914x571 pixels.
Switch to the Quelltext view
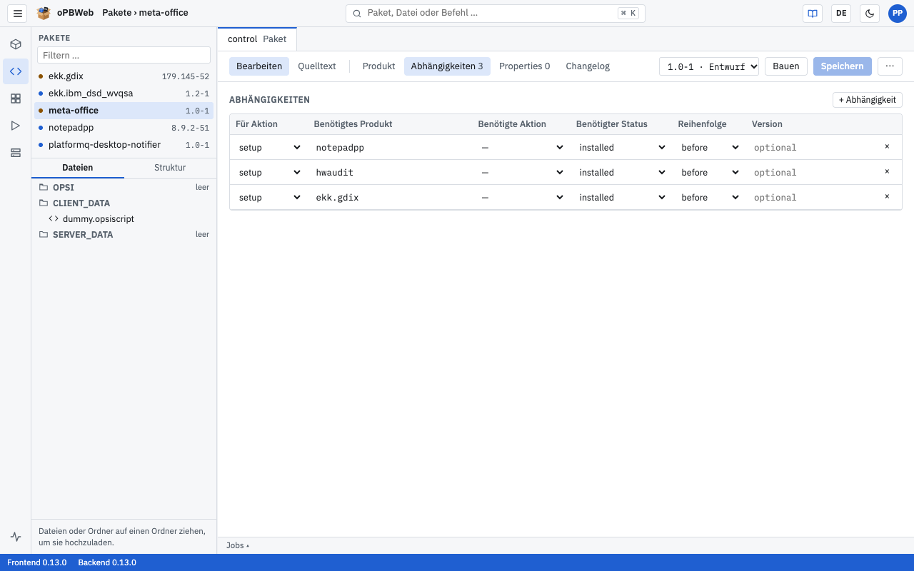coord(317,66)
